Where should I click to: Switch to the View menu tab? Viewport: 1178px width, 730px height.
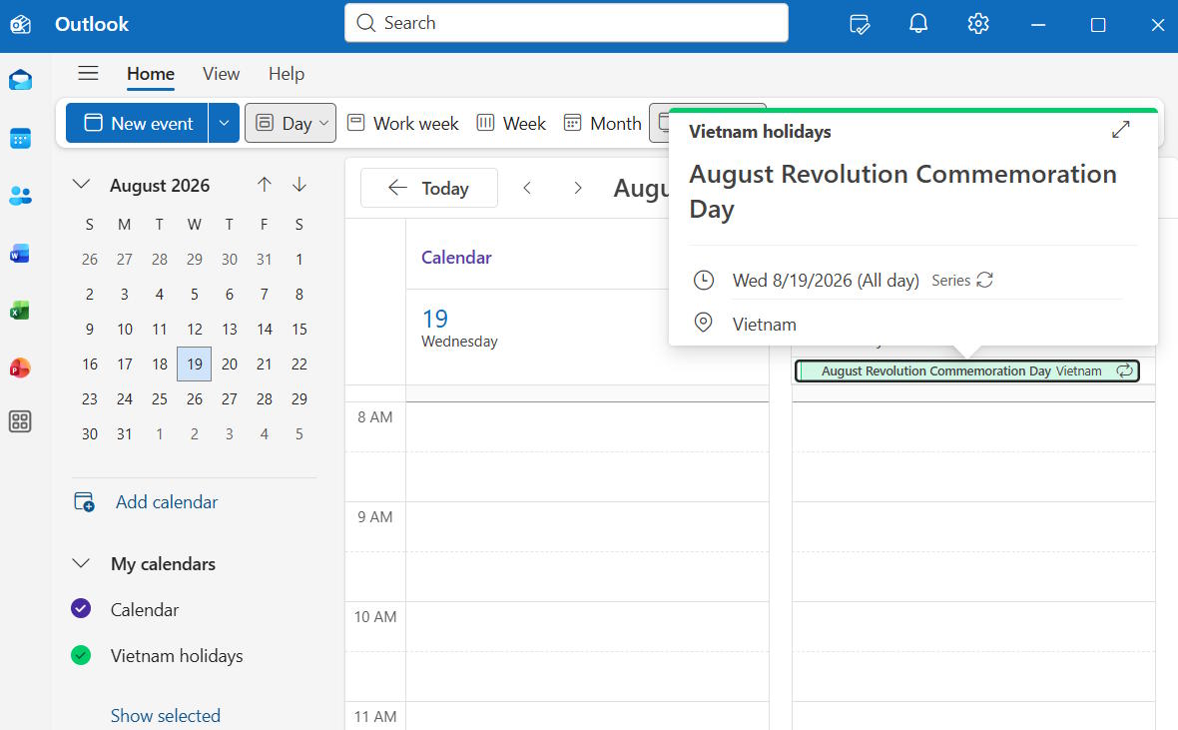click(221, 73)
